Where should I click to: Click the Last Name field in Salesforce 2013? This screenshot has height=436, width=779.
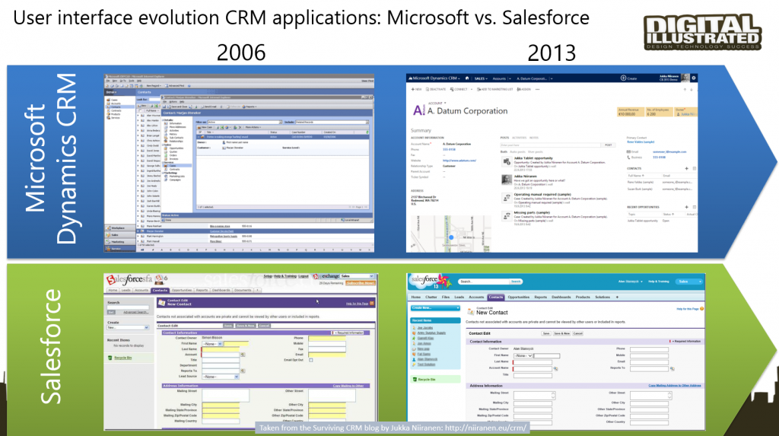coord(533,362)
